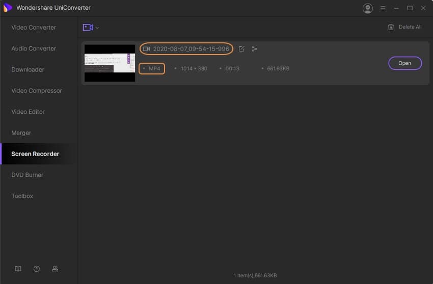
Task: Click the recording thumbnail preview
Action: 110,63
